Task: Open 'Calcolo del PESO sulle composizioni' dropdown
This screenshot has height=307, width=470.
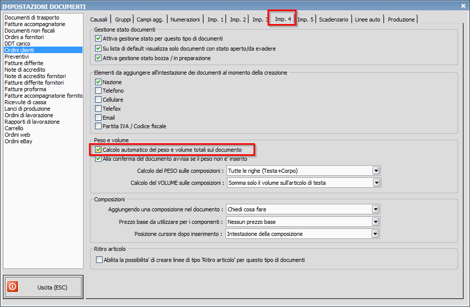Action: tap(376, 171)
